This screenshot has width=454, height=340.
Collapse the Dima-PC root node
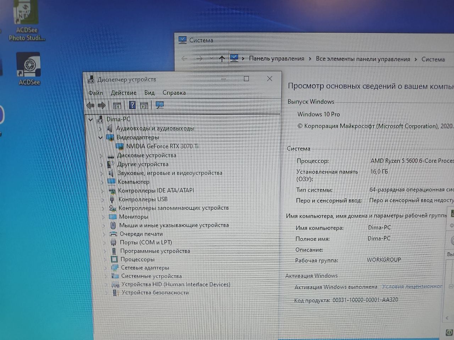(x=90, y=120)
